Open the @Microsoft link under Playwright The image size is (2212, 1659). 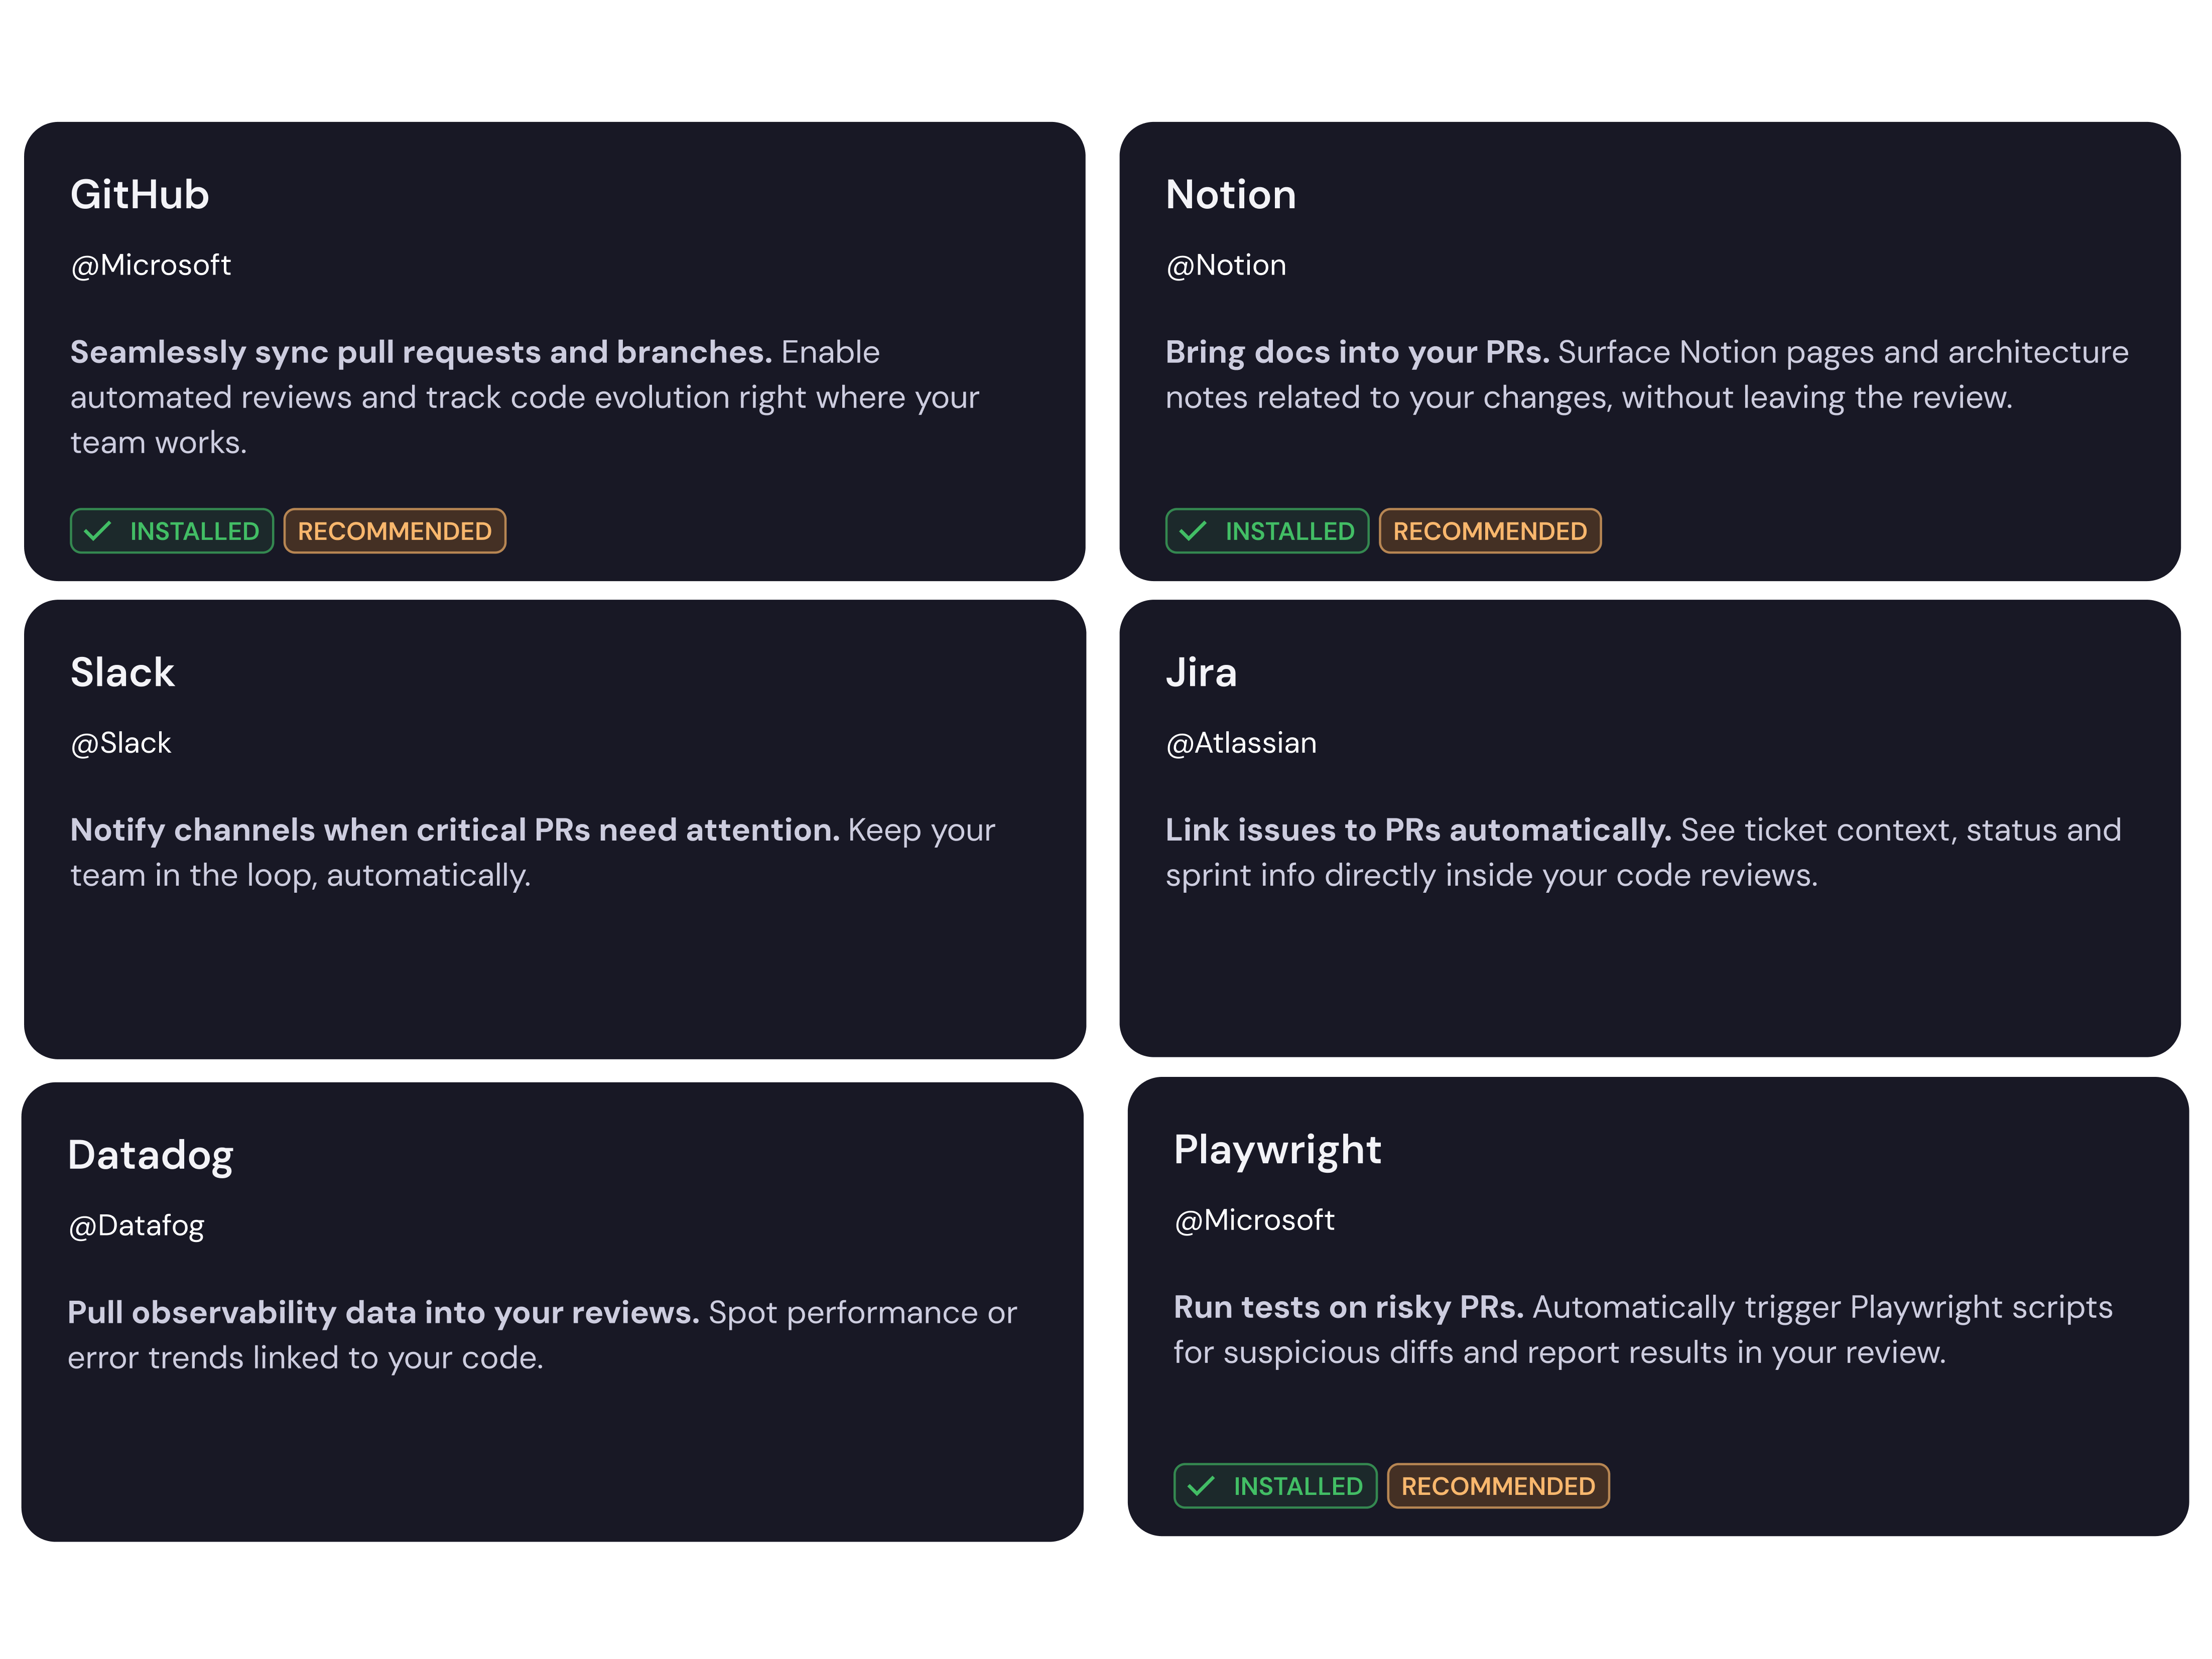click(1254, 1219)
